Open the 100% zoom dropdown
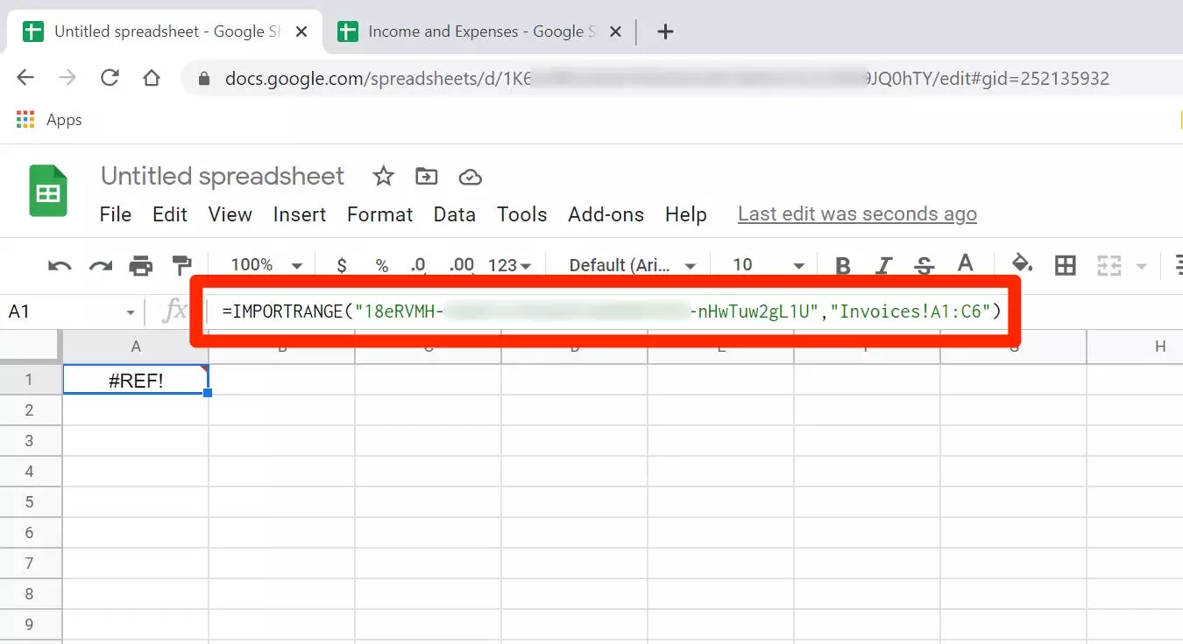This screenshot has height=644, width=1183. click(266, 265)
